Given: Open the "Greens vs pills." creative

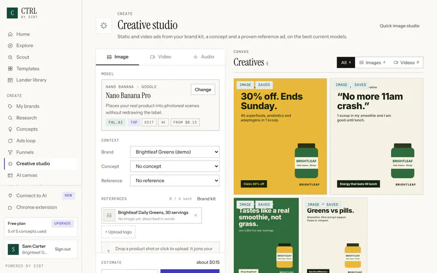Looking at the screenshot, I should [x=334, y=235].
